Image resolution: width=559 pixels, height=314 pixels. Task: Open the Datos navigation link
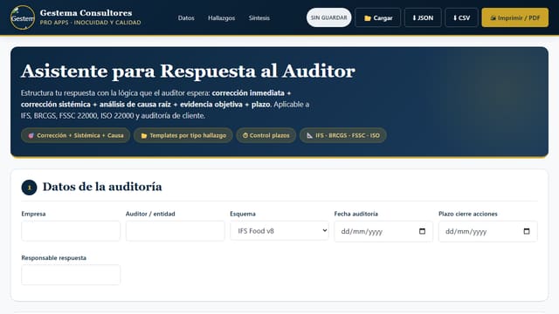pos(186,17)
